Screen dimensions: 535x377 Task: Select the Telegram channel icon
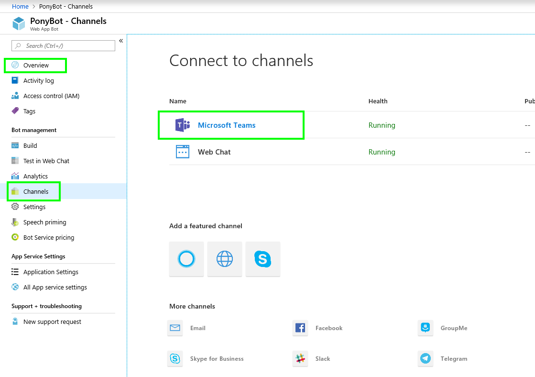click(x=425, y=358)
